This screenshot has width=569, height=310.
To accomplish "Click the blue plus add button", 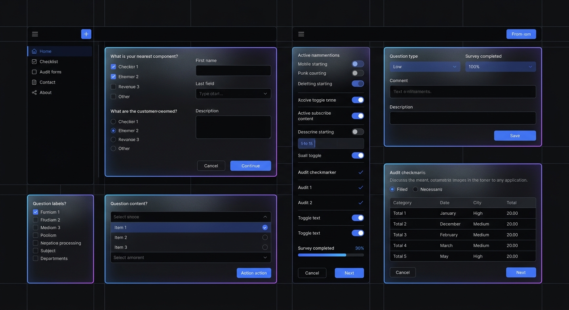I will [x=86, y=34].
